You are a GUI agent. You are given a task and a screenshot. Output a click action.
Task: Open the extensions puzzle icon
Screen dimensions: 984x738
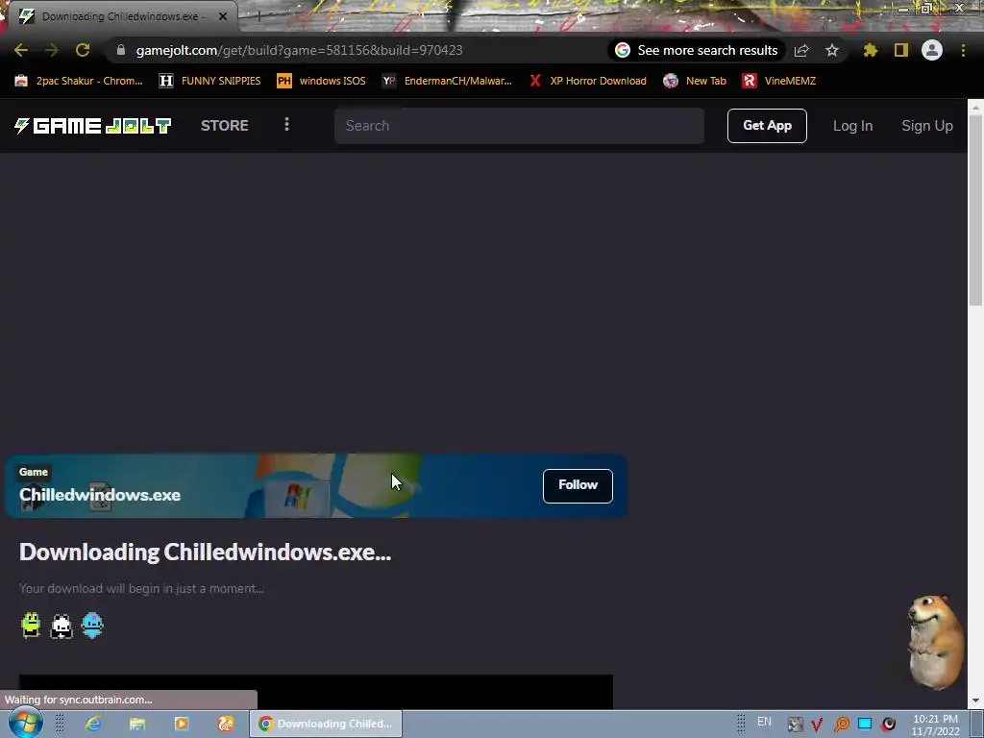(871, 50)
